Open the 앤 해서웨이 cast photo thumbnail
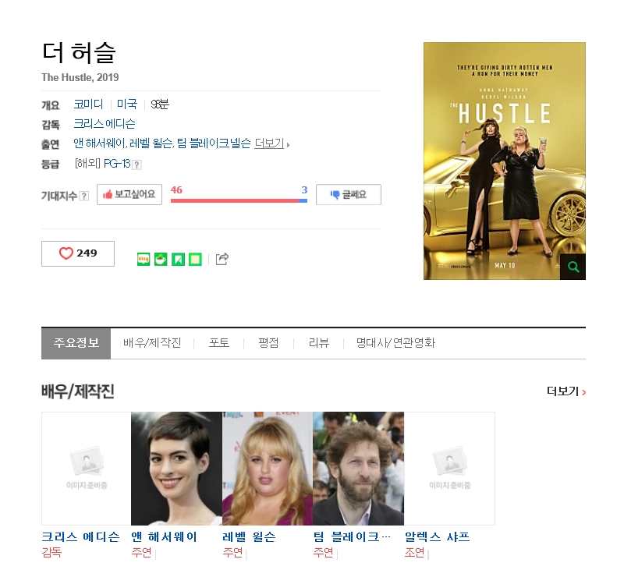This screenshot has width=624, height=584. (x=176, y=469)
